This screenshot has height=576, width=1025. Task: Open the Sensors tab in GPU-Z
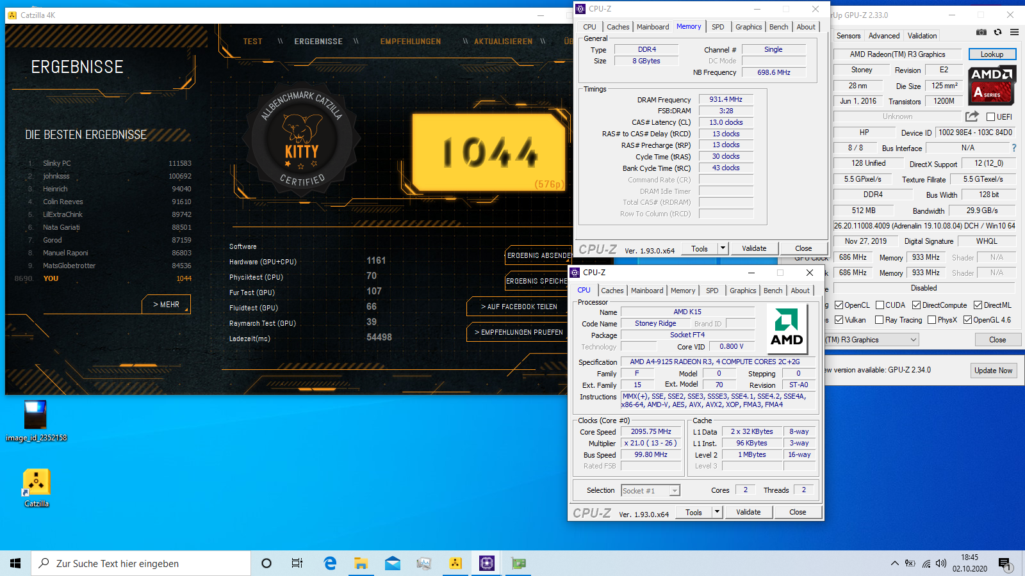(848, 36)
